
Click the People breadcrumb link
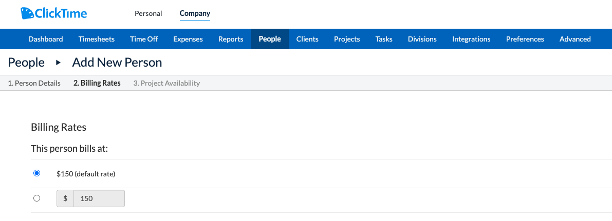pos(26,63)
